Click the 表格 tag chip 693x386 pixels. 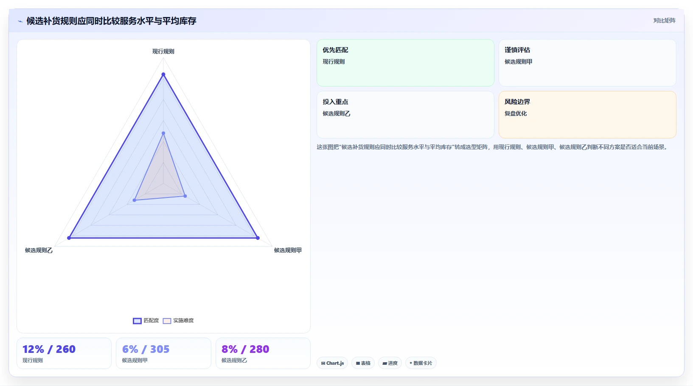pos(363,363)
